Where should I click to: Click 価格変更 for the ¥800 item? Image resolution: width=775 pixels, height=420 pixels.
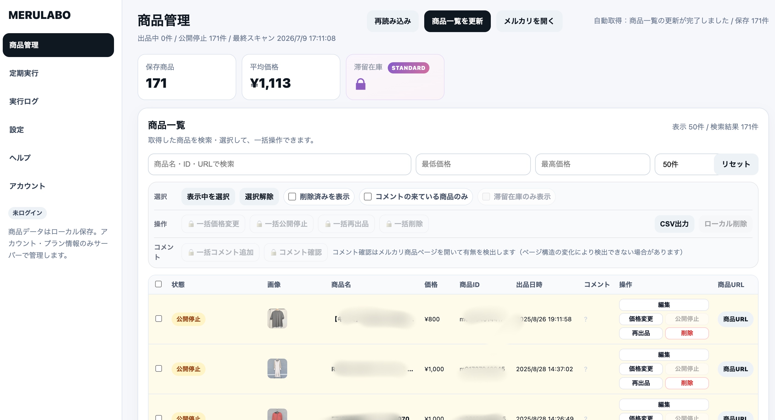pos(641,319)
